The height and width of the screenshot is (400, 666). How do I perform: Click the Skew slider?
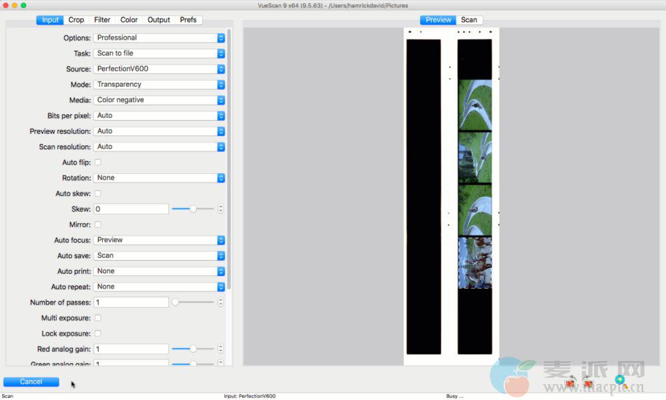tap(193, 209)
